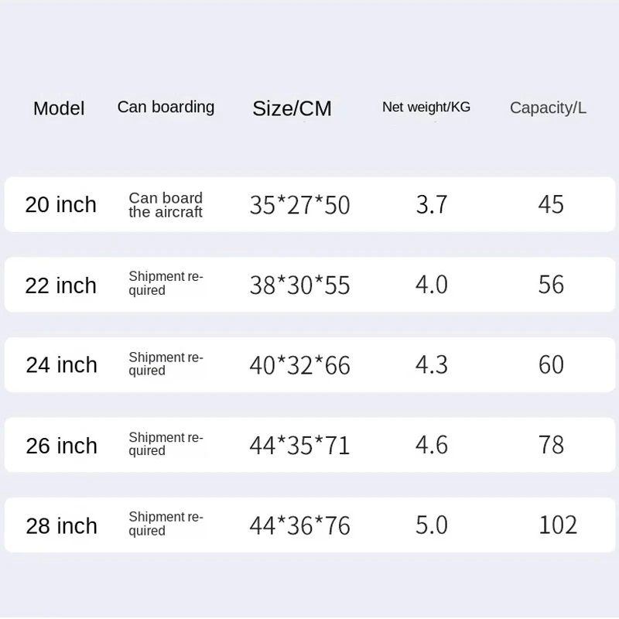
Task: Select the 24 inch model row label
Action: click(62, 365)
